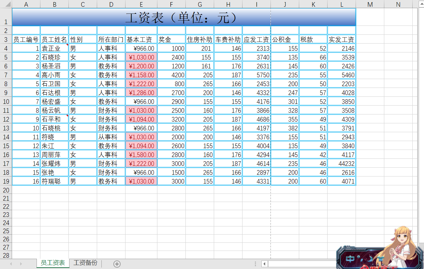Click the 所在部门 header cell
This screenshot has height=269, width=424.
(x=111, y=39)
